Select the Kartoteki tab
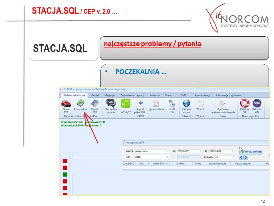Image resolution: width=274 pixels, height=206 pixels. click(154, 95)
